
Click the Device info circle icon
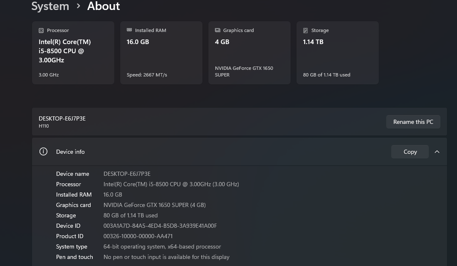pyautogui.click(x=43, y=152)
